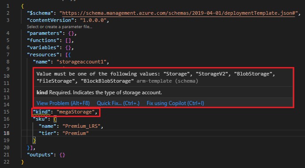Click the "contentVersion" key
Viewport: 305px width, 168px height.
(x=50, y=20)
